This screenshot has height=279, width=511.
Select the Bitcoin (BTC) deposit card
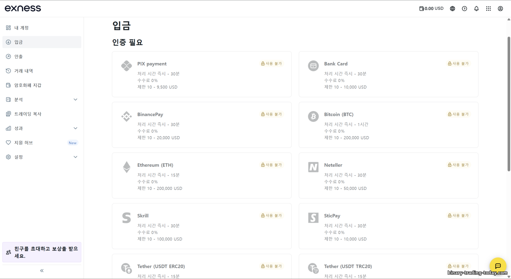click(x=388, y=125)
